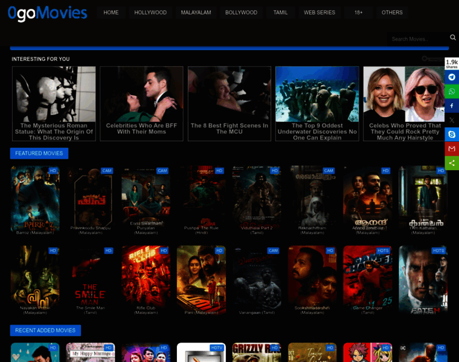The width and height of the screenshot is (459, 362).
Task: Click the RECENT ADDED MOVIES button
Action: point(45,331)
